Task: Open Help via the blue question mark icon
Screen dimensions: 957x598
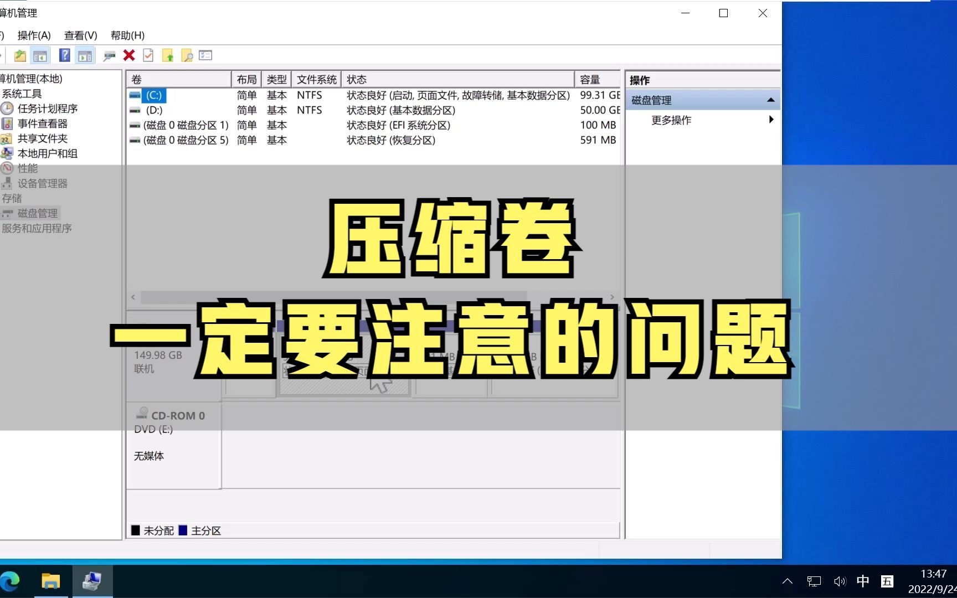Action: pos(65,55)
